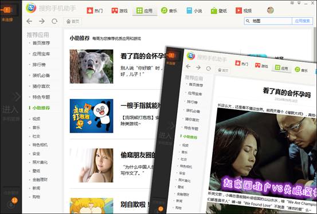
Task: Open 音乐 tab in the tilted front window
Action: pos(301,70)
